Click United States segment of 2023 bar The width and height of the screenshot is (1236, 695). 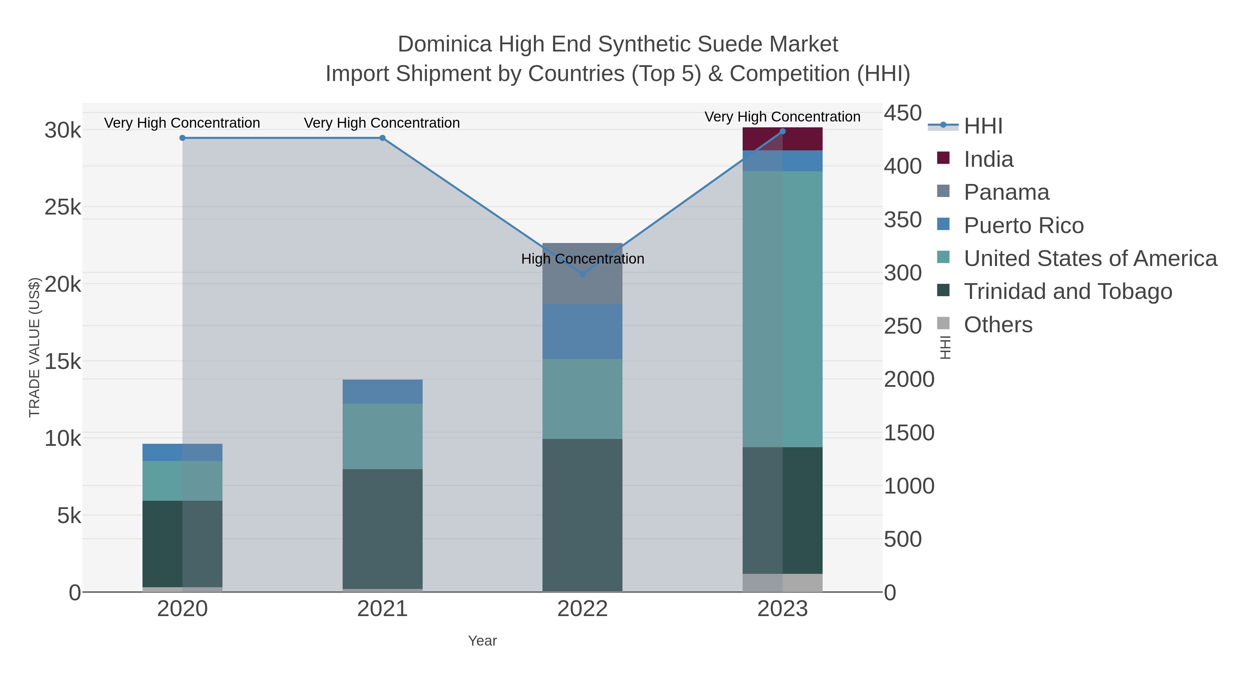pos(782,309)
